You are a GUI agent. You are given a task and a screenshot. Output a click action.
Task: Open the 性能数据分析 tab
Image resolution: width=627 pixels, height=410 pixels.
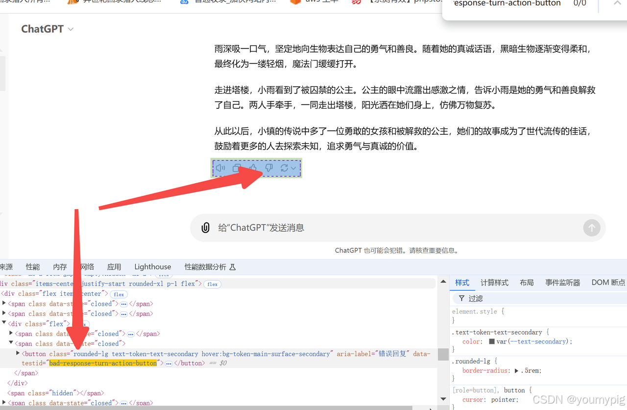point(210,267)
